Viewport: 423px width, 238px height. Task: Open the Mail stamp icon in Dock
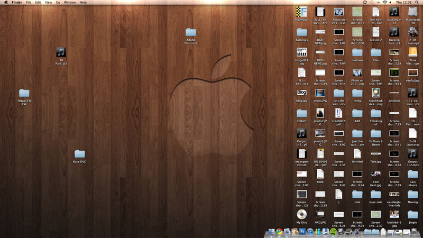point(287,232)
